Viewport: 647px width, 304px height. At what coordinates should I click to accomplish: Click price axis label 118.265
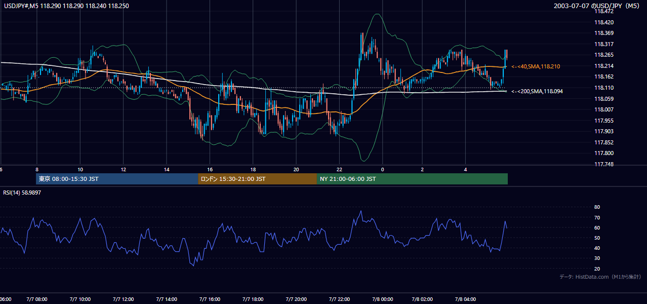(x=604, y=55)
